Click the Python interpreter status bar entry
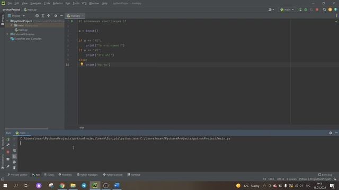Viewport: 339px width, 190px height. point(315,179)
